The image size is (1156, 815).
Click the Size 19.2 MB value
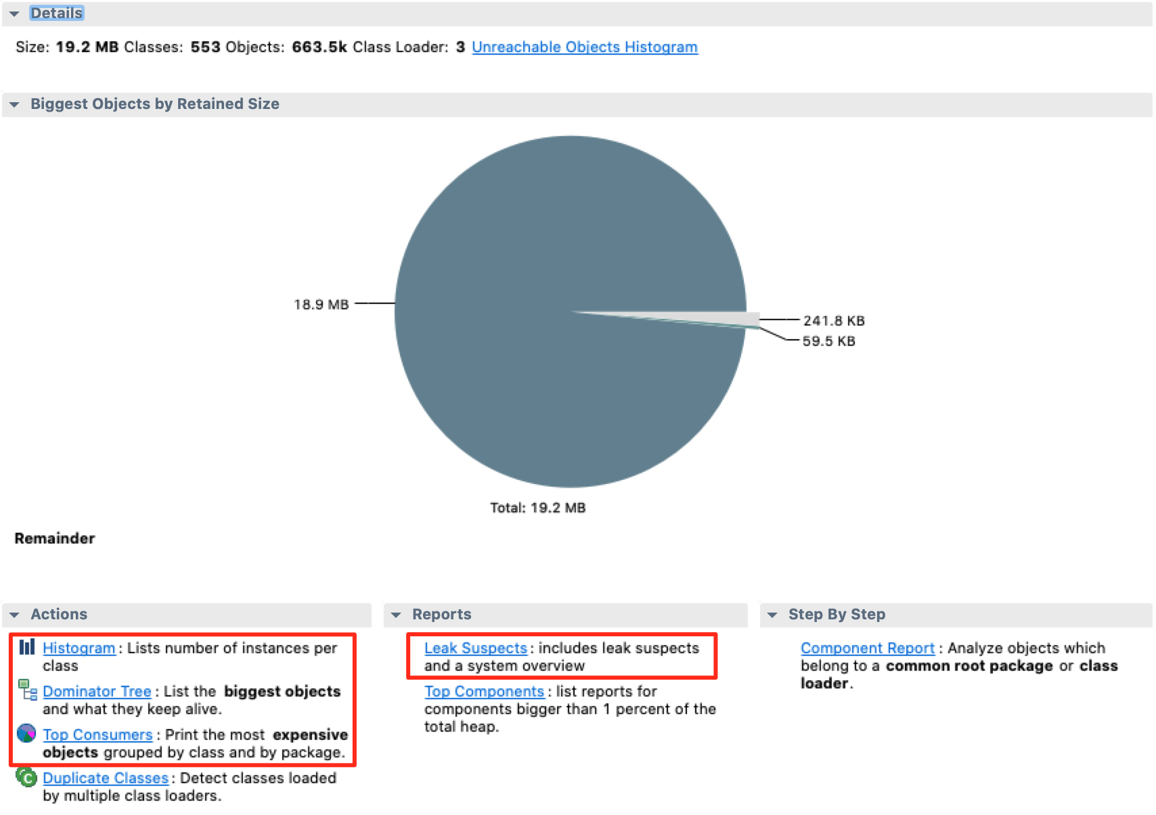[x=87, y=47]
